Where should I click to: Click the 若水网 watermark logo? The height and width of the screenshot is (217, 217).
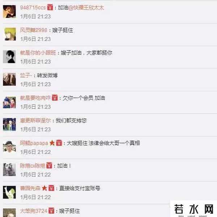[x=193, y=209]
